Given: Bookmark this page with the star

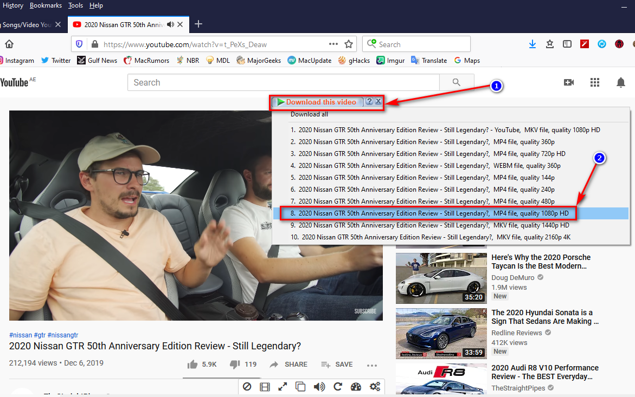Looking at the screenshot, I should click(349, 44).
